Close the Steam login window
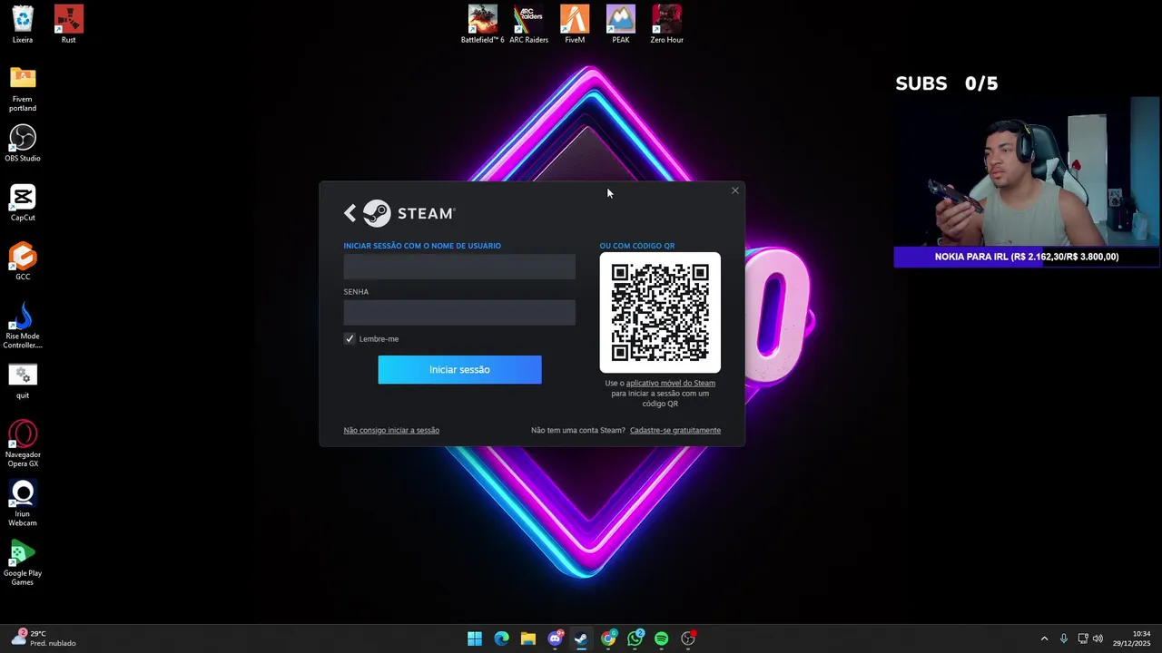Image resolution: width=1162 pixels, height=653 pixels. [735, 190]
